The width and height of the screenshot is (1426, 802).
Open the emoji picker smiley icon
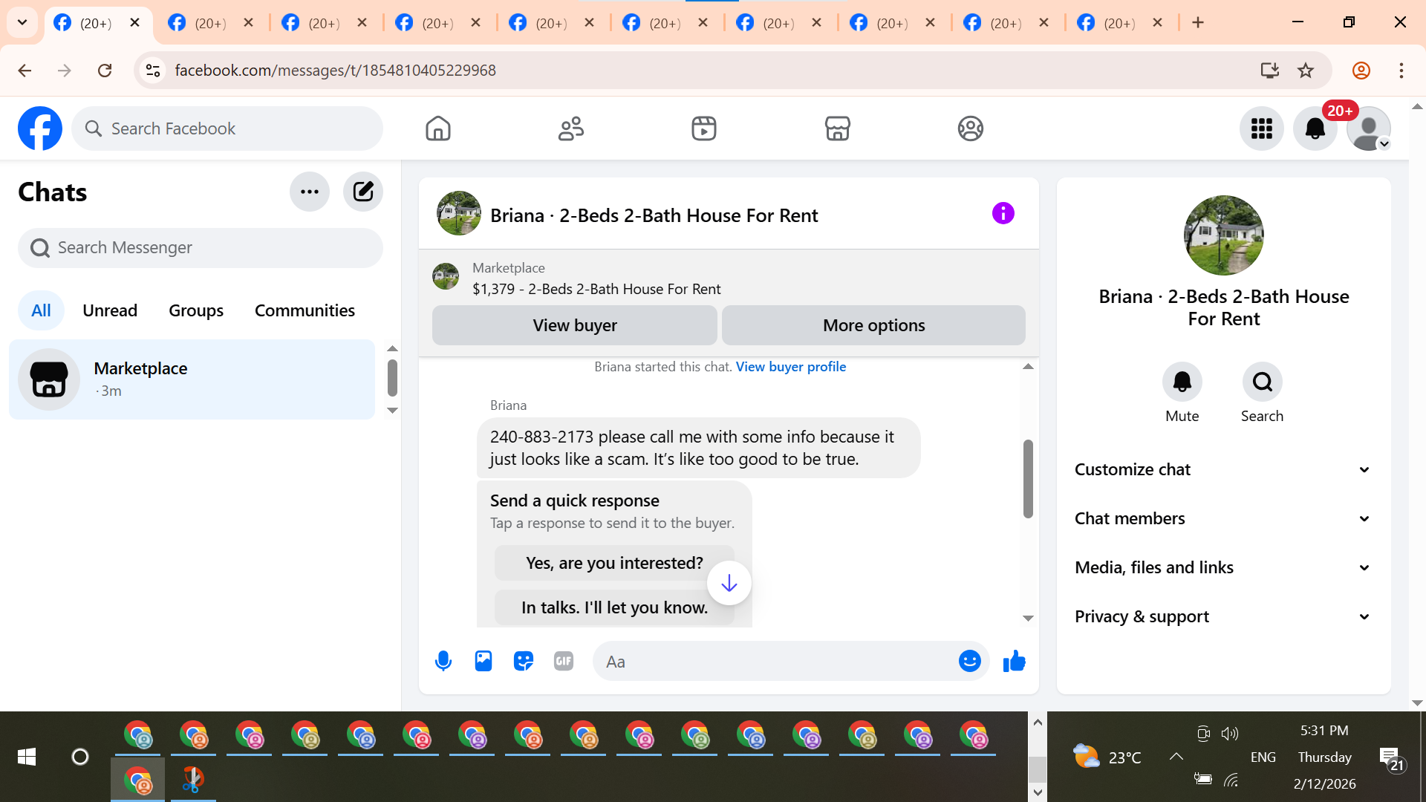970,661
